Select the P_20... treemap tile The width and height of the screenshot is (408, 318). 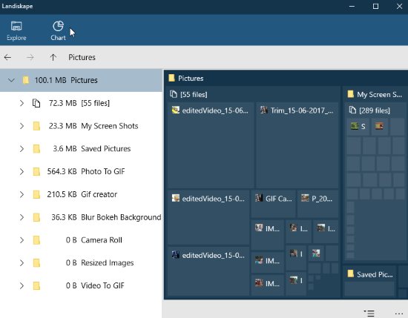[317, 204]
